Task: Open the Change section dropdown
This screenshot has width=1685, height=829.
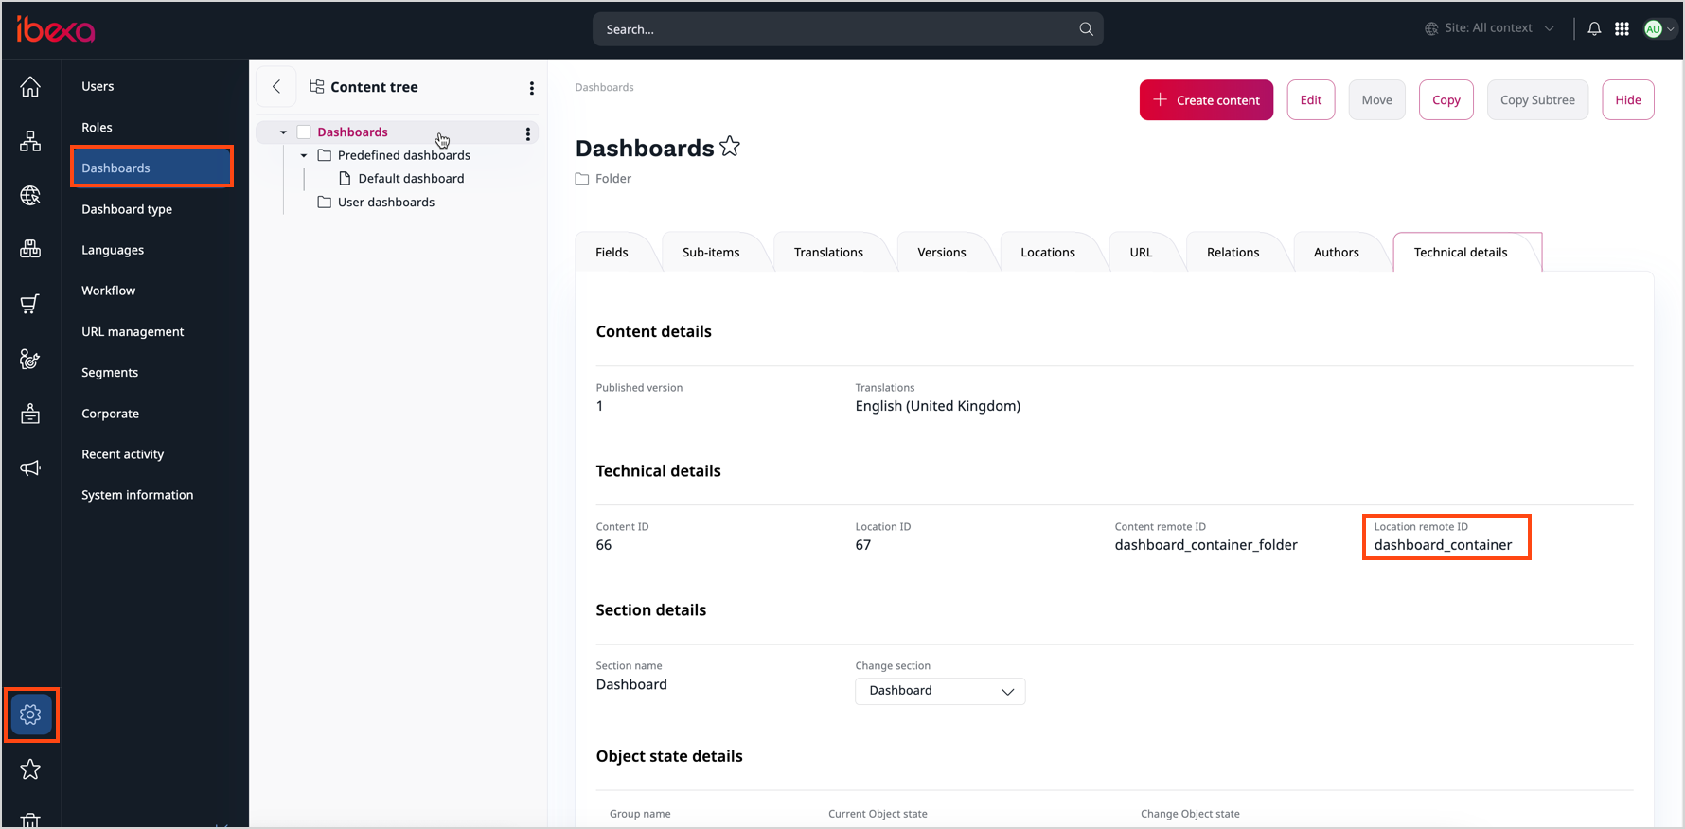Action: pyautogui.click(x=939, y=691)
